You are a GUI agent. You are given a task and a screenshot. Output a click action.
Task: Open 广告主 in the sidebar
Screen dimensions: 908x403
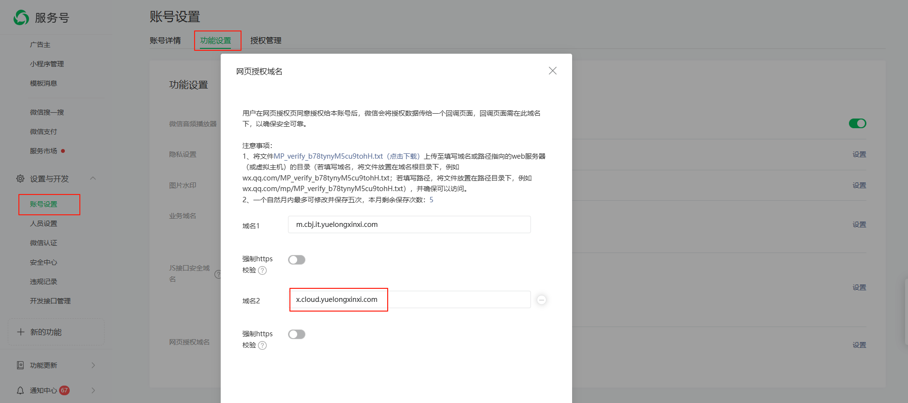tap(40, 45)
